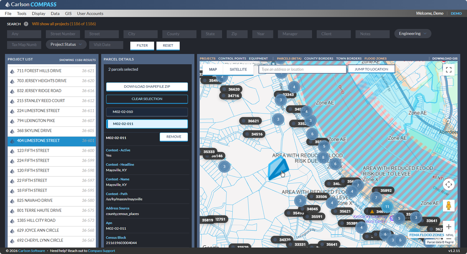This screenshot has height=254, width=467.
Task: Click the cluster marker labeled 11
Action: coord(387,207)
